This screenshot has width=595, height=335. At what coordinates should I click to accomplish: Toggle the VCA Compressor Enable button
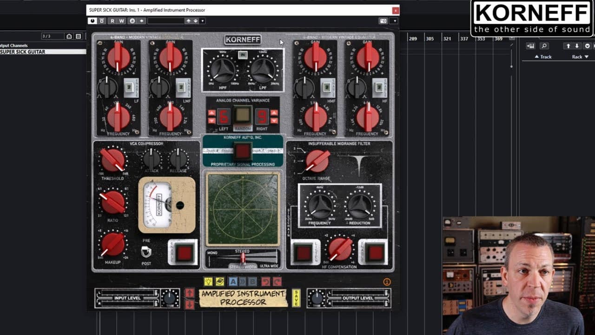(x=185, y=253)
